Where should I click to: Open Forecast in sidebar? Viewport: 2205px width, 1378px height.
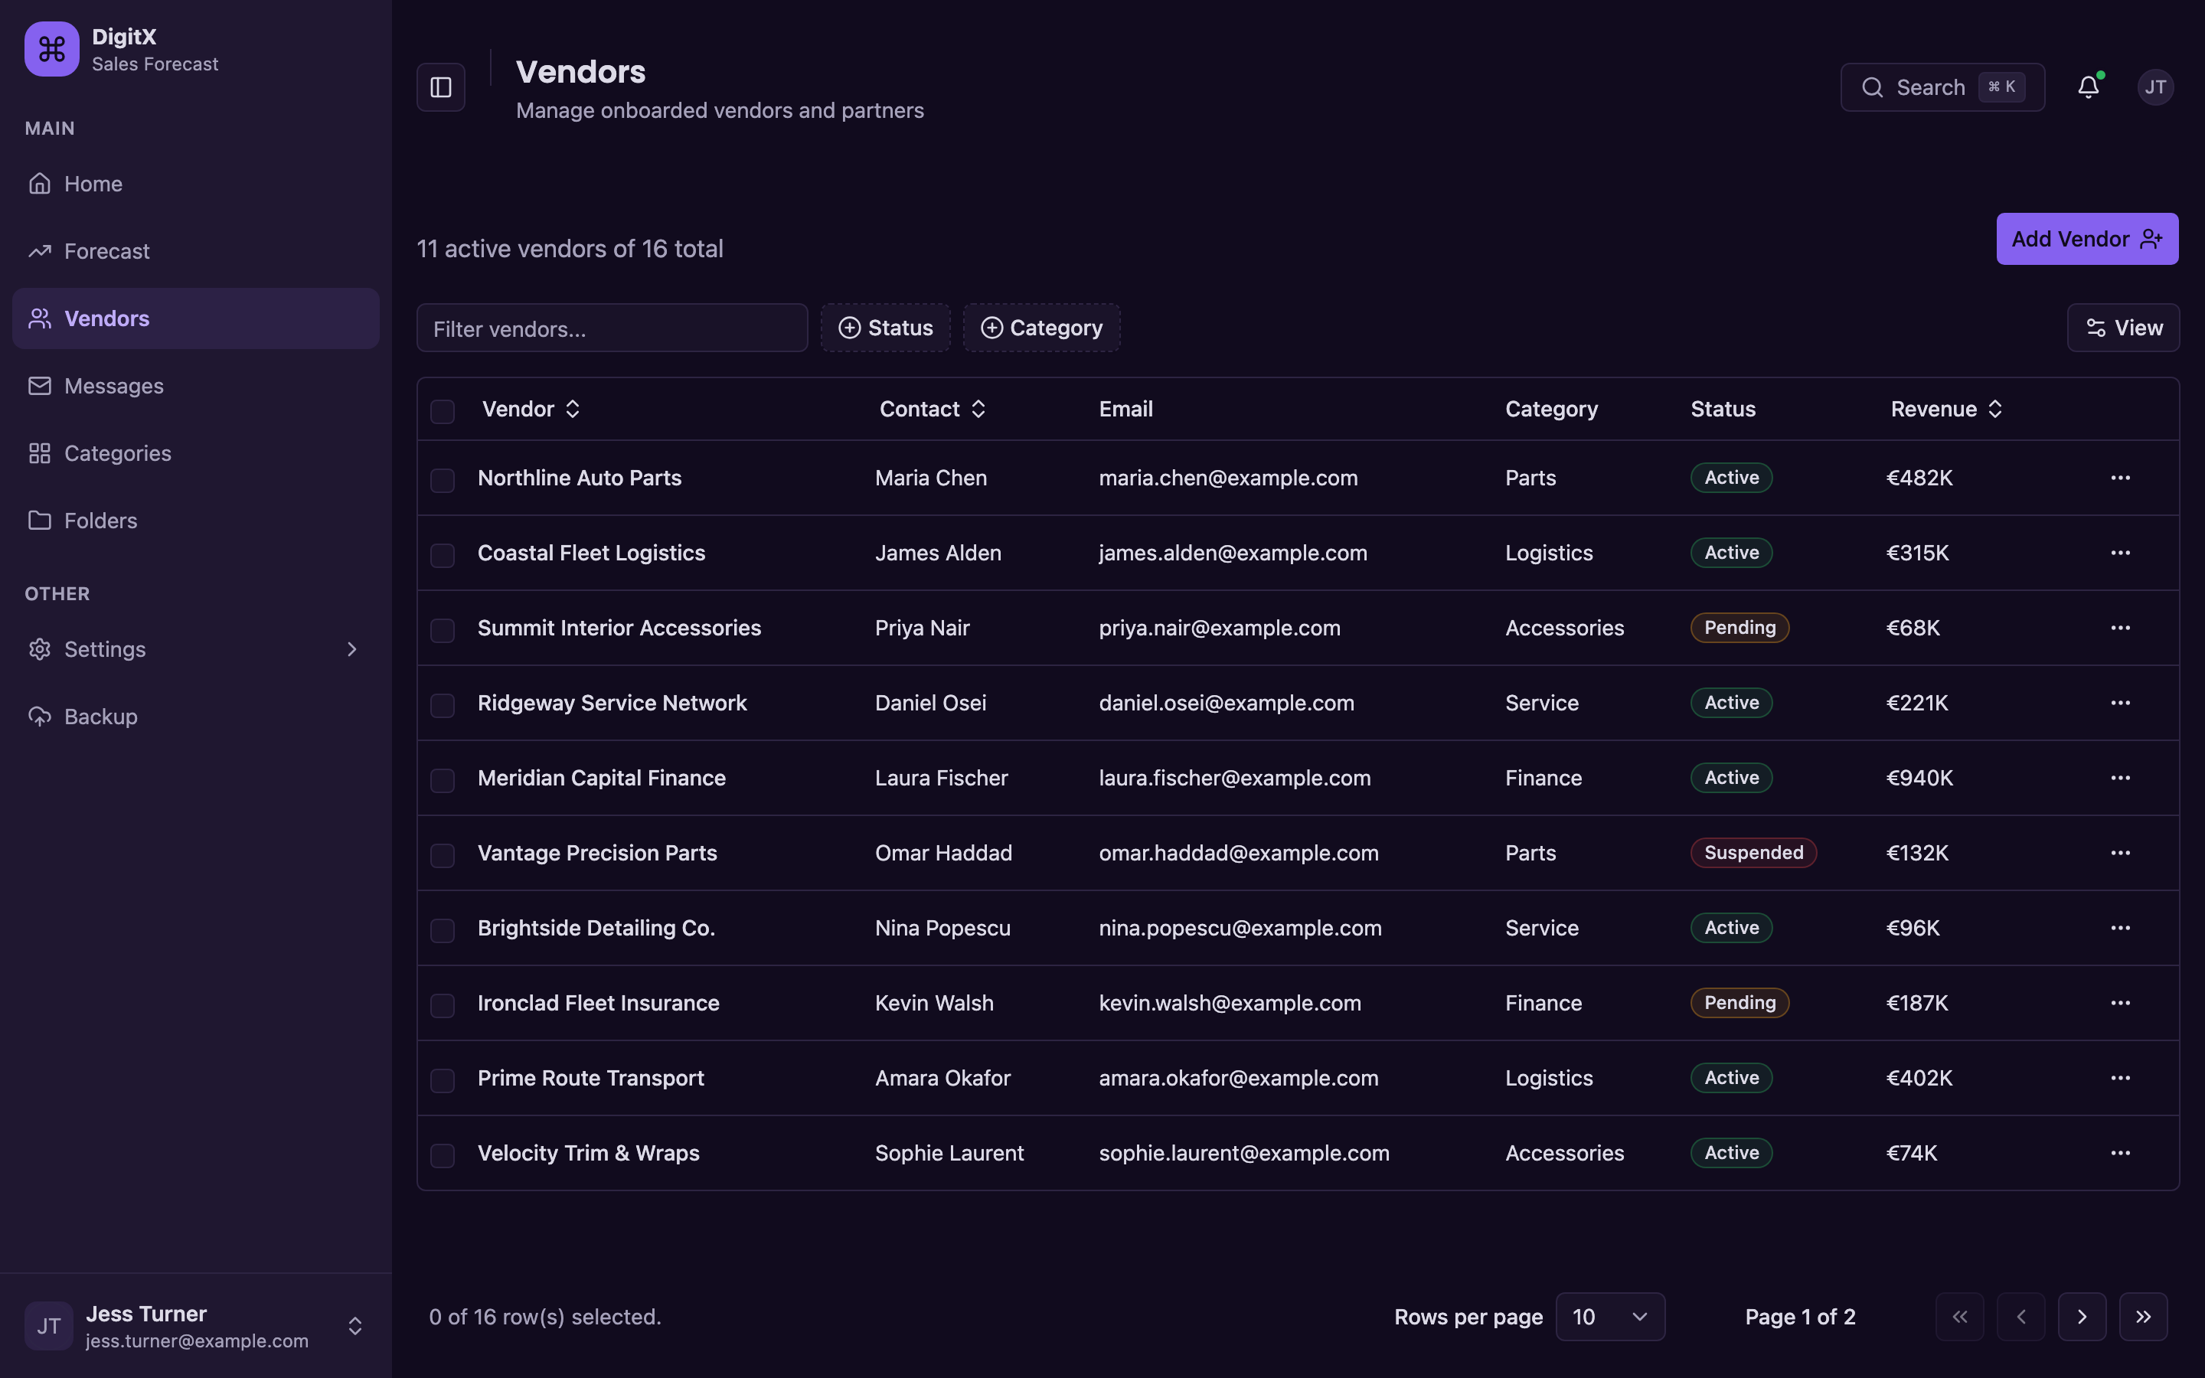click(x=196, y=252)
